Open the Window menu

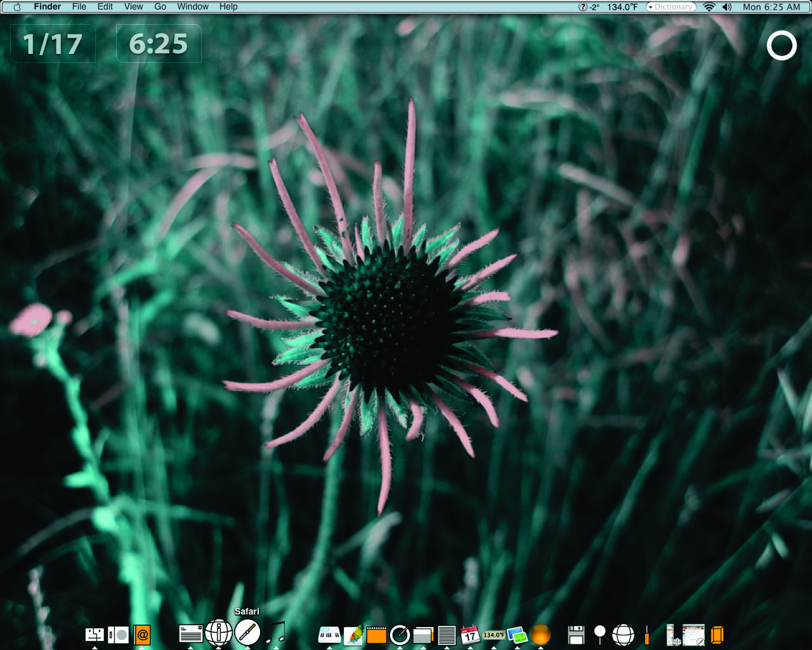point(193,7)
